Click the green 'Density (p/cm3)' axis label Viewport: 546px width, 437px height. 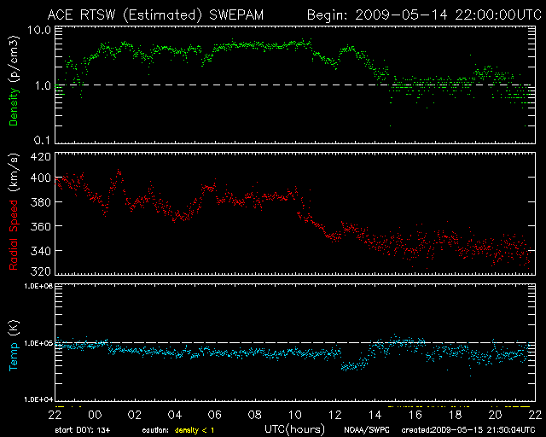click(14, 80)
